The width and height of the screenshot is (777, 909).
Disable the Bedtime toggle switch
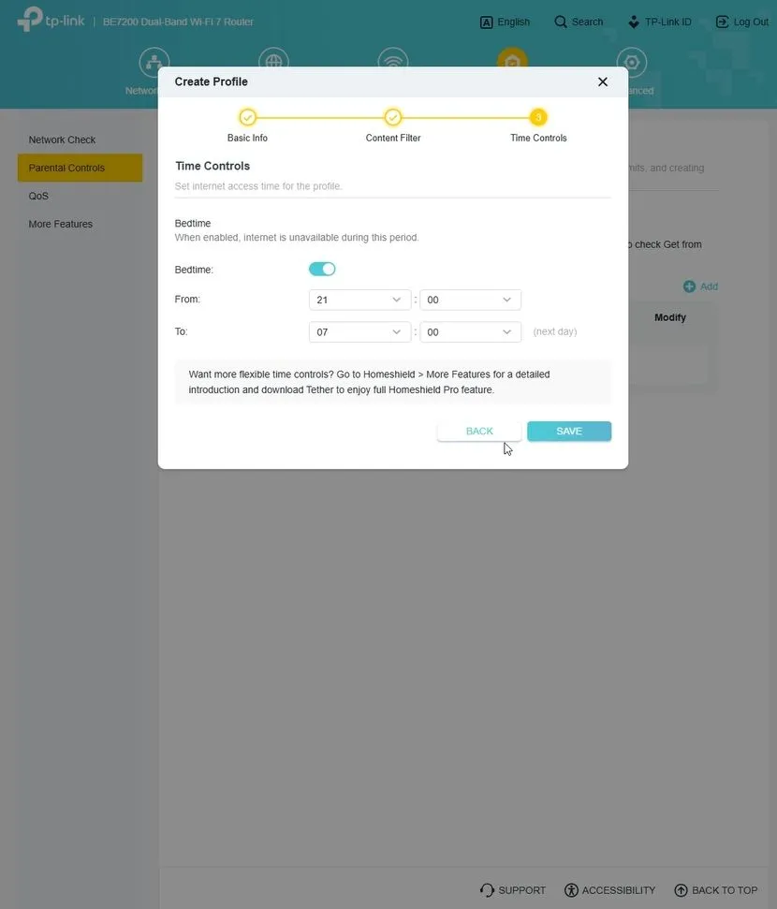[x=322, y=270]
